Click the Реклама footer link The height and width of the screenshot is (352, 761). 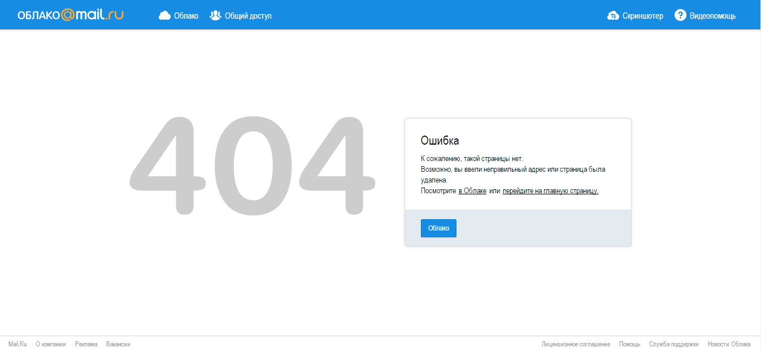click(86, 344)
